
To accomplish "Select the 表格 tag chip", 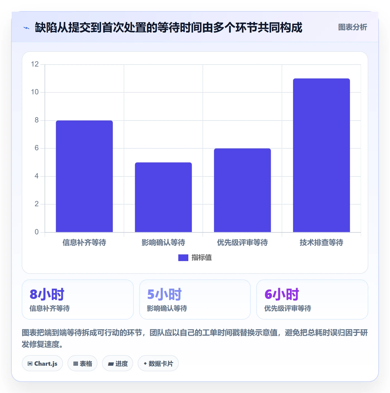I will click(x=82, y=363).
